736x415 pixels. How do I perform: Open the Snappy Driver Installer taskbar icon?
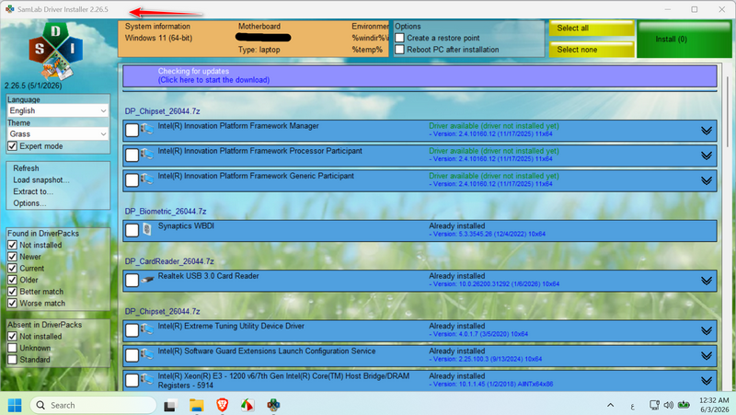coord(273,405)
